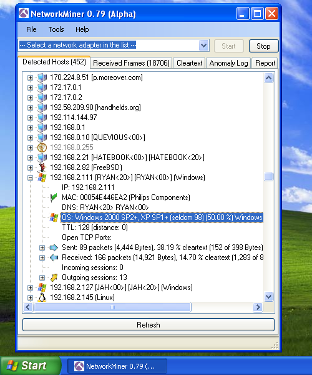Open the File menu
Image resolution: width=312 pixels, height=375 pixels.
(31, 29)
